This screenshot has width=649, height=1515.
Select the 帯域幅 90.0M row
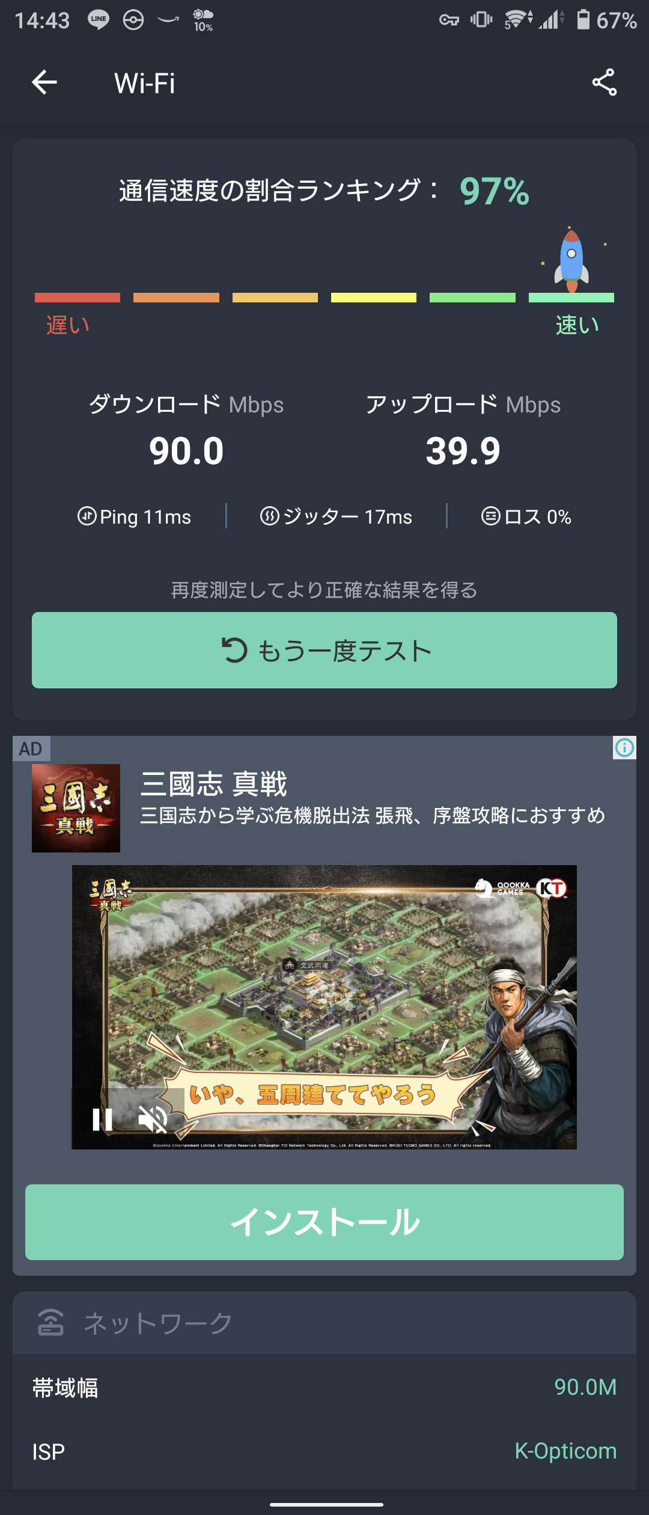point(324,1388)
